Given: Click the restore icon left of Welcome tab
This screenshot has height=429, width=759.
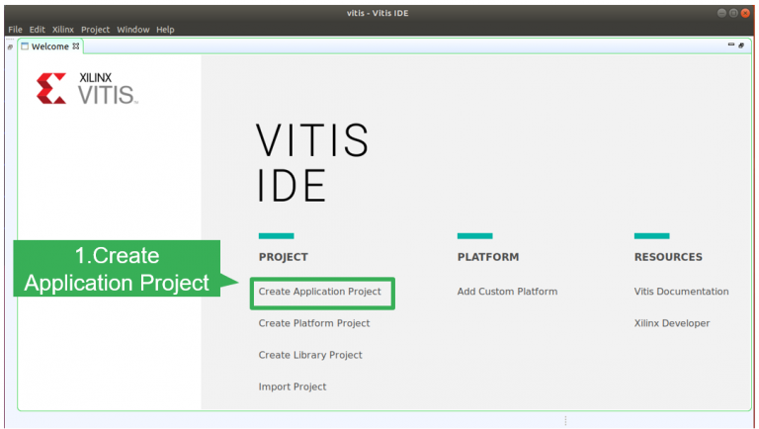Looking at the screenshot, I should click(x=10, y=46).
